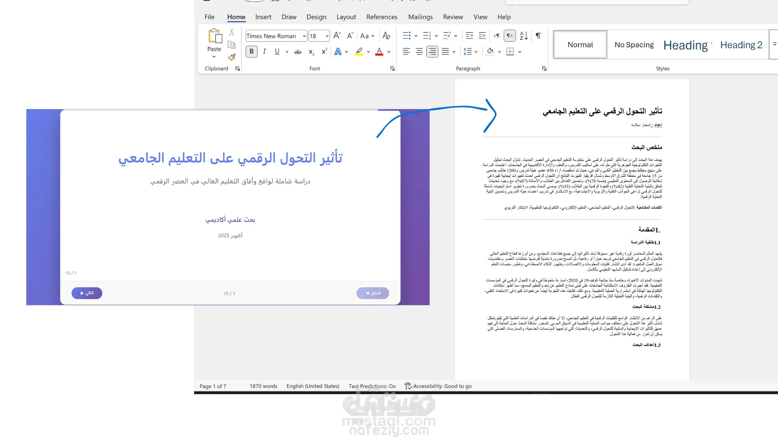778x438 pixels.
Task: Click the Strikethrough icon
Action: point(298,52)
